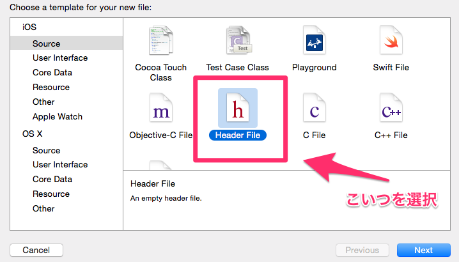This screenshot has width=459, height=262.
Task: Click the Next button
Action: pos(424,250)
